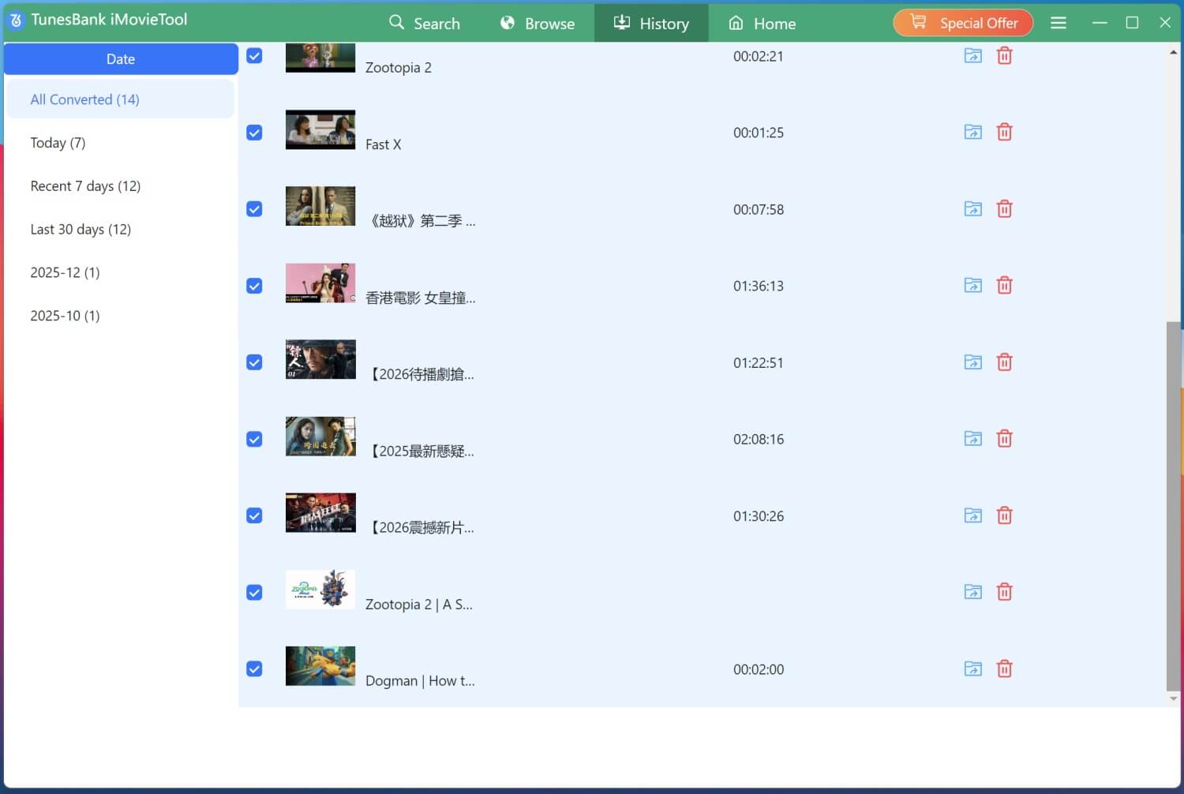The image size is (1184, 794).
Task: Open output folder for 《越狱》第二季 row
Action: pyautogui.click(x=972, y=209)
